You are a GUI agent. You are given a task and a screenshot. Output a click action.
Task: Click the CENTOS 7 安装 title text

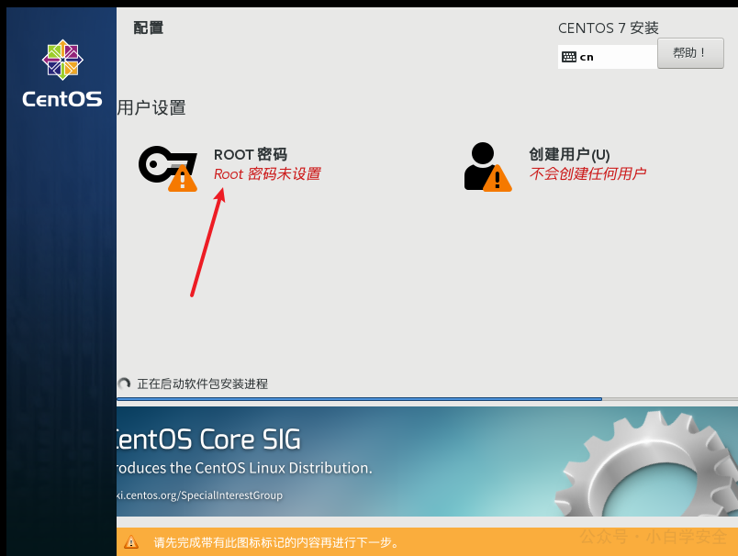(608, 28)
